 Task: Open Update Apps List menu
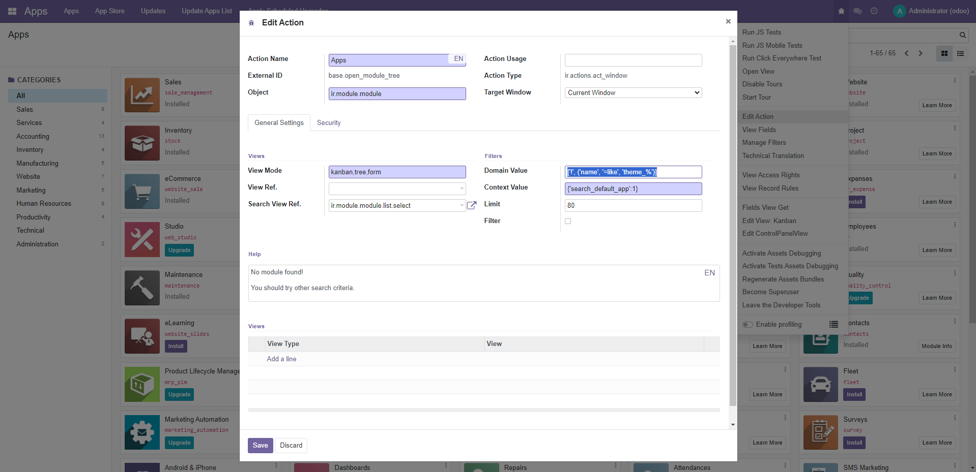(x=207, y=11)
